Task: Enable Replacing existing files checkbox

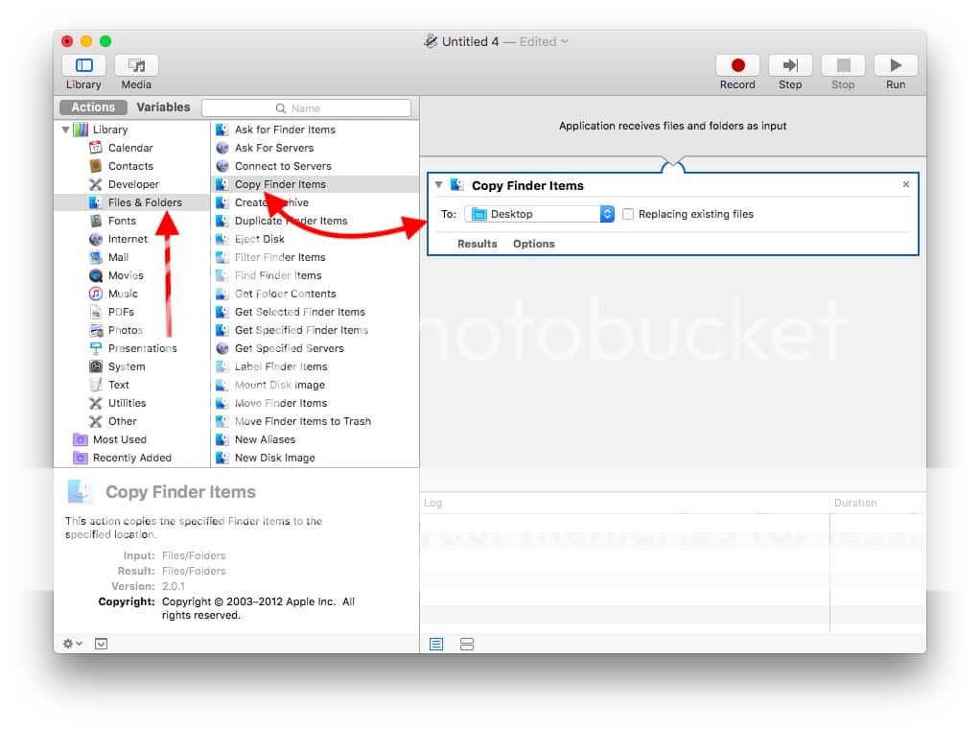Action: [x=628, y=214]
